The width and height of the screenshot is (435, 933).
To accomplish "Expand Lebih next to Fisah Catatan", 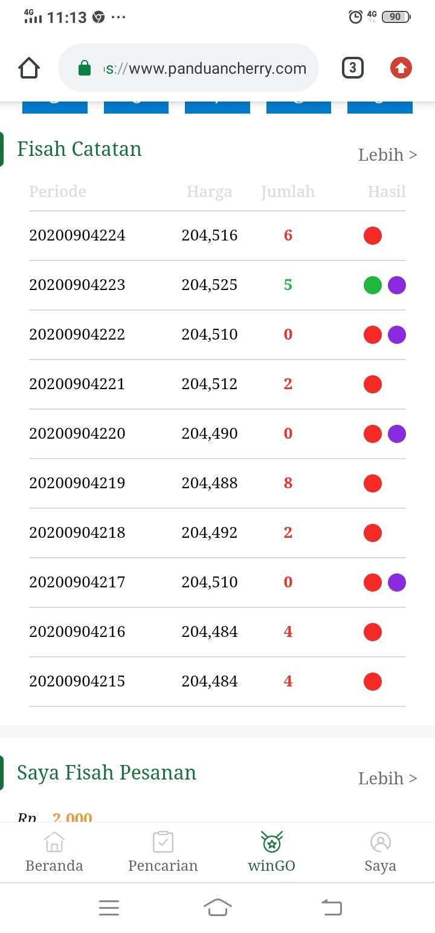I will pos(388,155).
